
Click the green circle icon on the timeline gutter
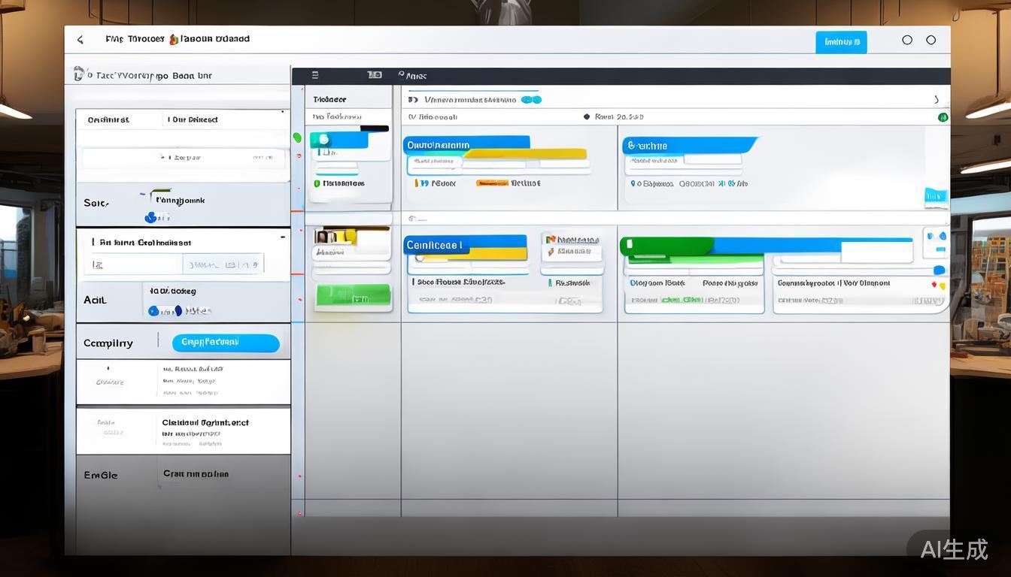click(297, 137)
